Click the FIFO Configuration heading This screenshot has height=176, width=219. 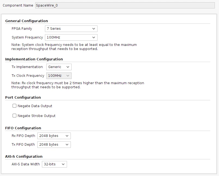click(x=23, y=128)
